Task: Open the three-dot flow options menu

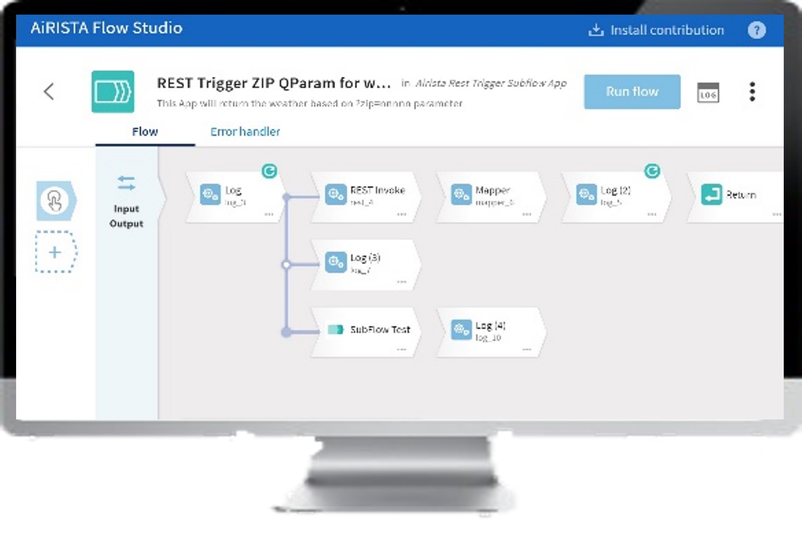Action: 752,92
